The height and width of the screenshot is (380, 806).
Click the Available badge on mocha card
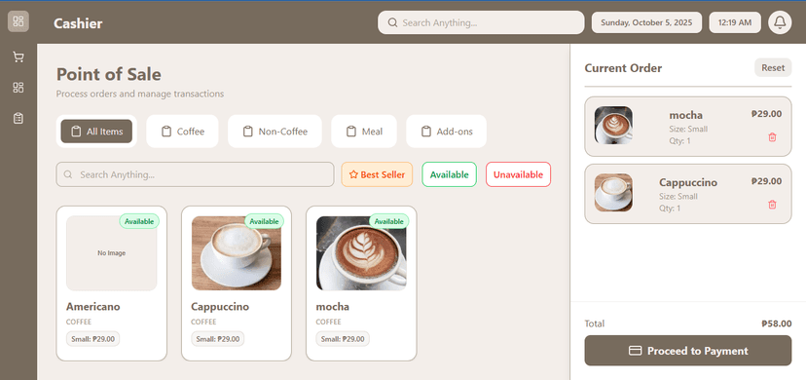pyautogui.click(x=389, y=221)
